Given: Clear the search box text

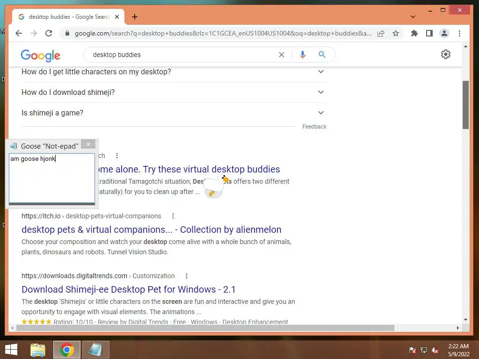Looking at the screenshot, I should 281,55.
